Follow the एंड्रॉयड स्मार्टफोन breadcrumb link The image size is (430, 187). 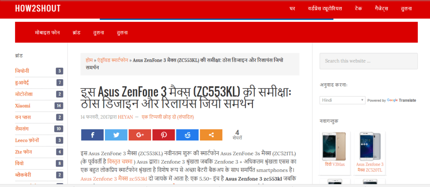coord(113,60)
